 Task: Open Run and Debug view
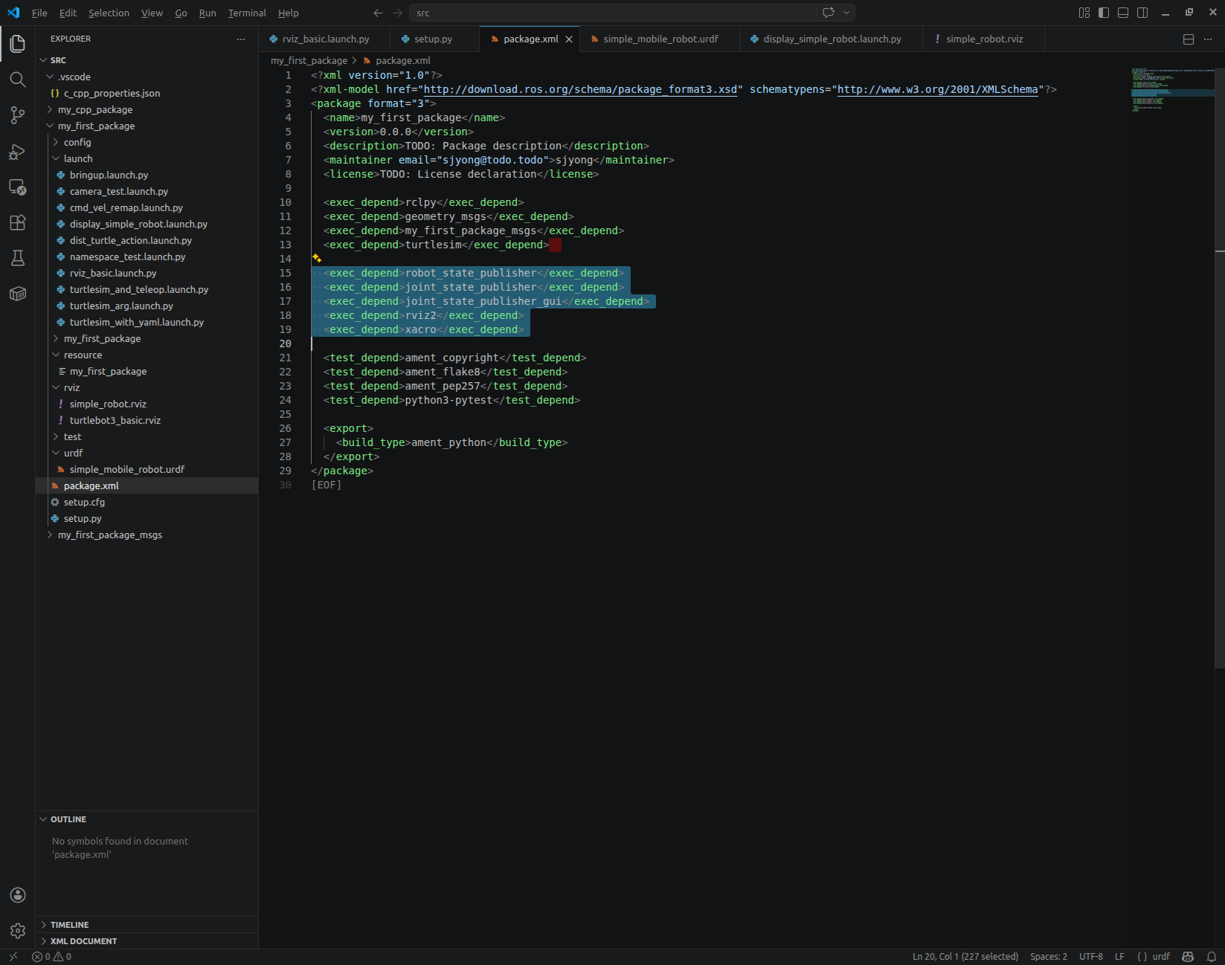(x=18, y=152)
